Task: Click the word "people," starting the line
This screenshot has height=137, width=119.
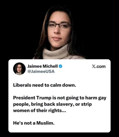Action: [x=22, y=105]
